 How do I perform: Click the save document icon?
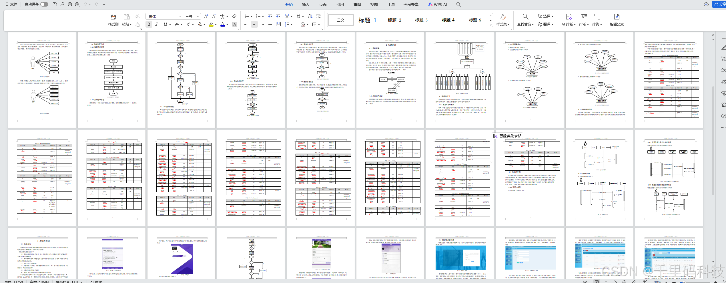55,4
